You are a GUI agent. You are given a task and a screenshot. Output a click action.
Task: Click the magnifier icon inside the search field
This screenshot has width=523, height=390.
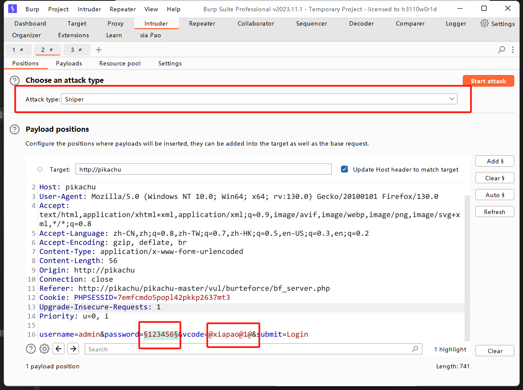point(415,348)
